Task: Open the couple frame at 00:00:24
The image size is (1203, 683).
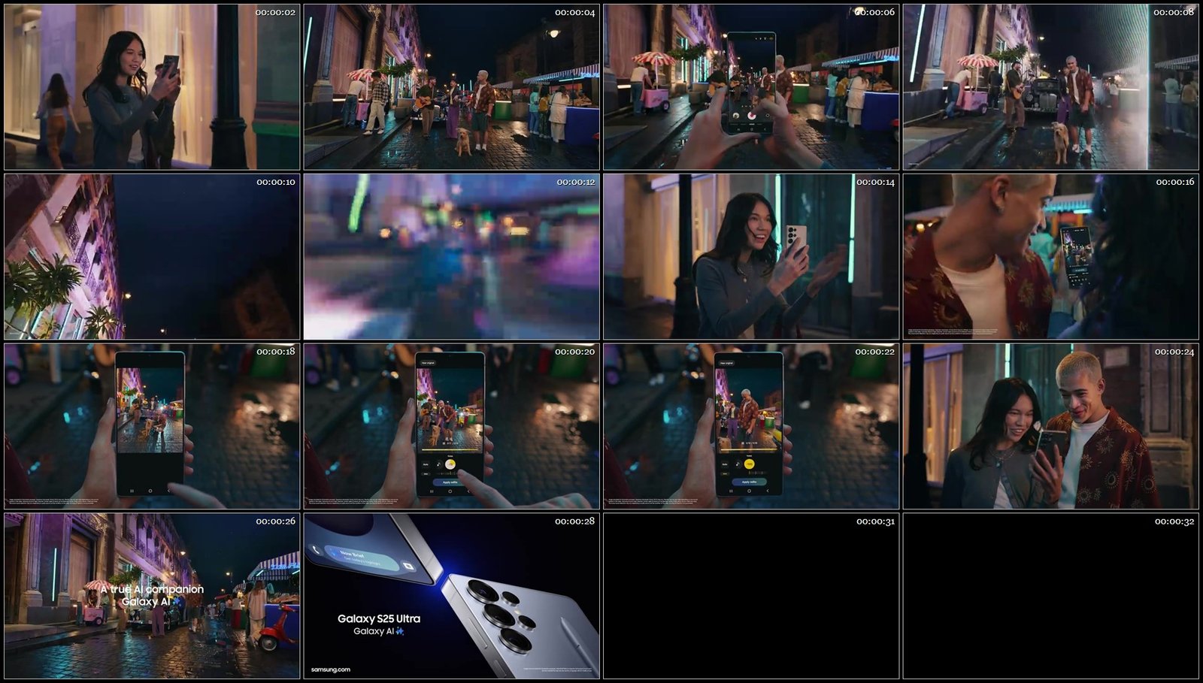Action: 1051,427
